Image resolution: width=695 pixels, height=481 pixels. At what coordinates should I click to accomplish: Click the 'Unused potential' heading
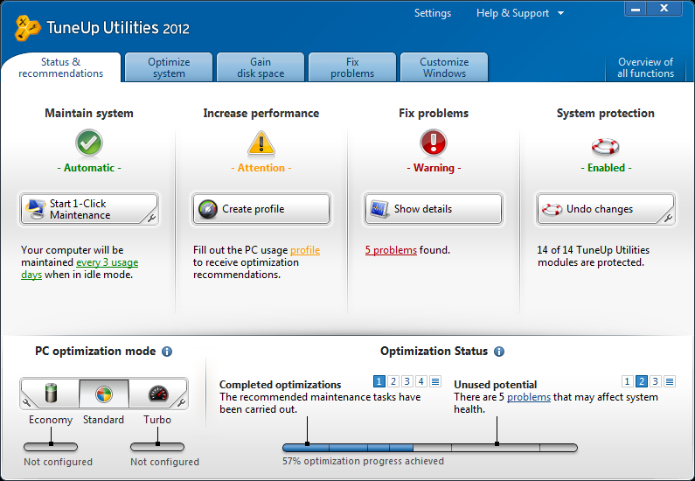495,384
